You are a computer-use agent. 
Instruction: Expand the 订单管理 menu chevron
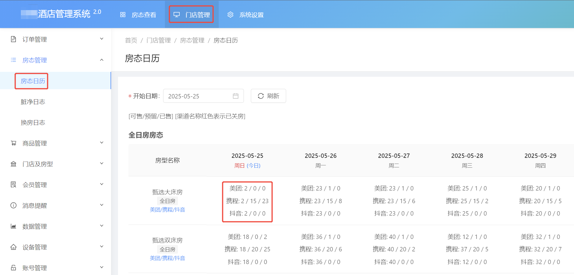[102, 39]
